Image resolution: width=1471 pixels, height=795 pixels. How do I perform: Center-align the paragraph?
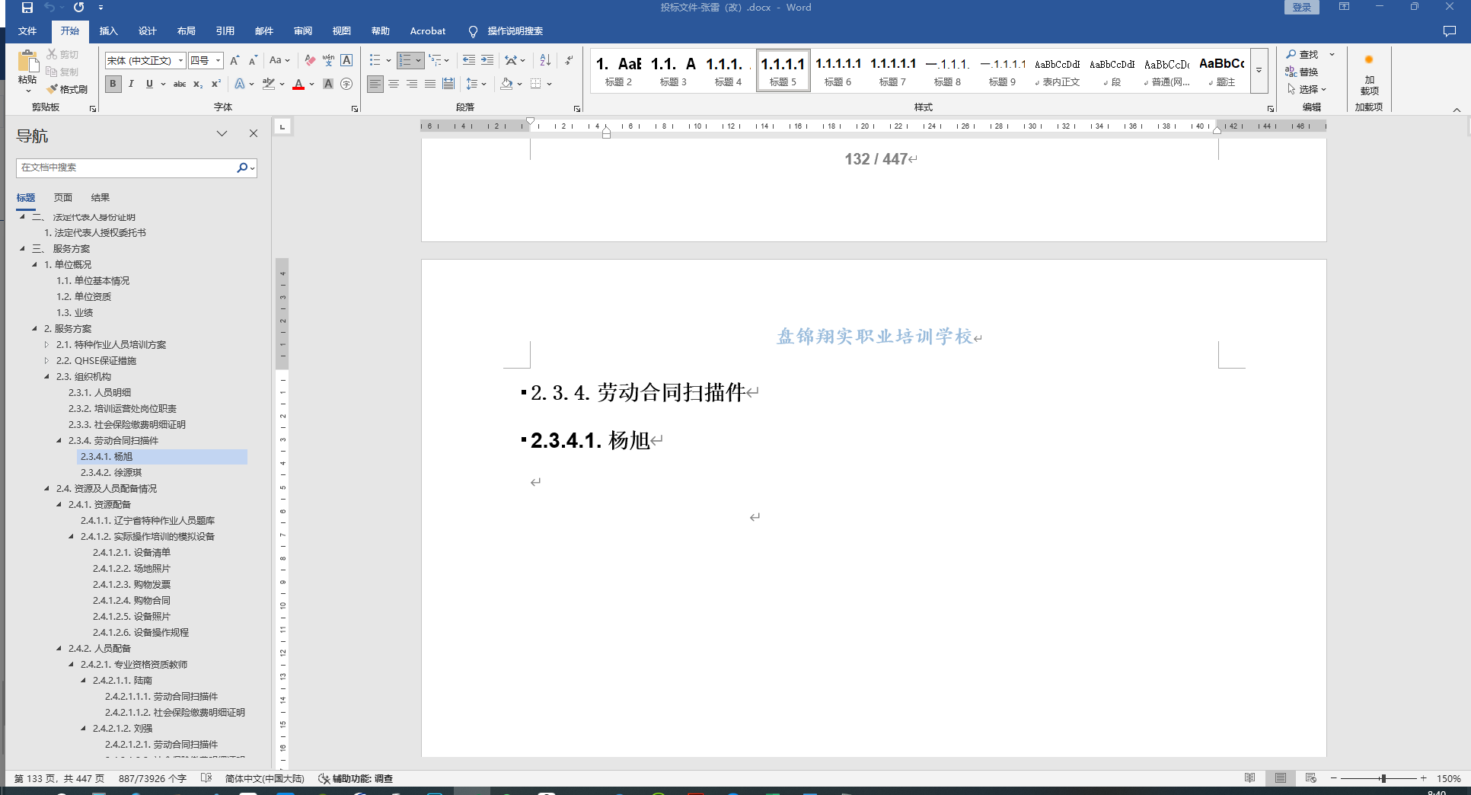click(x=394, y=84)
